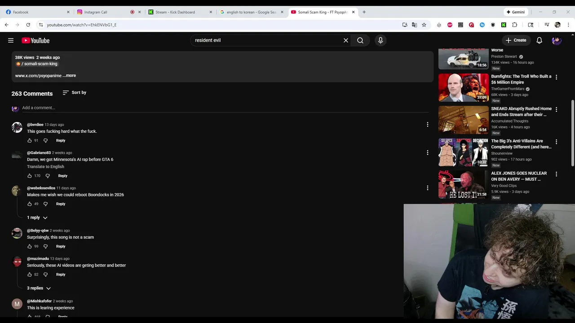Dislike the comment by @Gabriano83
This screenshot has height=323, width=575.
48,176
